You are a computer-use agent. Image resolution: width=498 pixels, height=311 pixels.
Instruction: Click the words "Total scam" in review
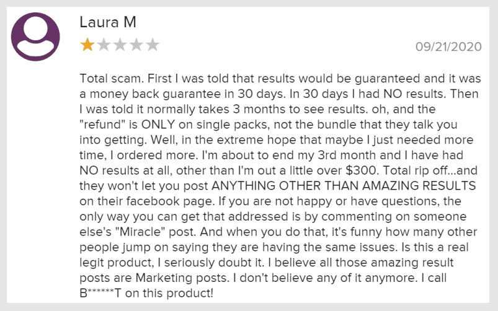pos(110,79)
